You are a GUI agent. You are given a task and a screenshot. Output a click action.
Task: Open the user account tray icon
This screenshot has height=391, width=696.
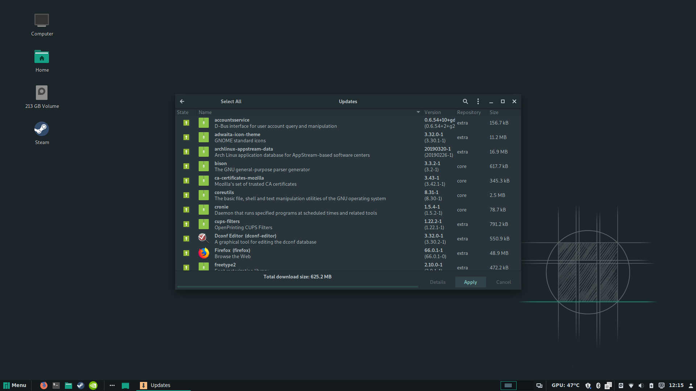point(691,386)
